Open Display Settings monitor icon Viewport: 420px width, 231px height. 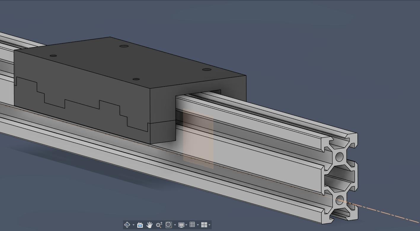[181, 225]
